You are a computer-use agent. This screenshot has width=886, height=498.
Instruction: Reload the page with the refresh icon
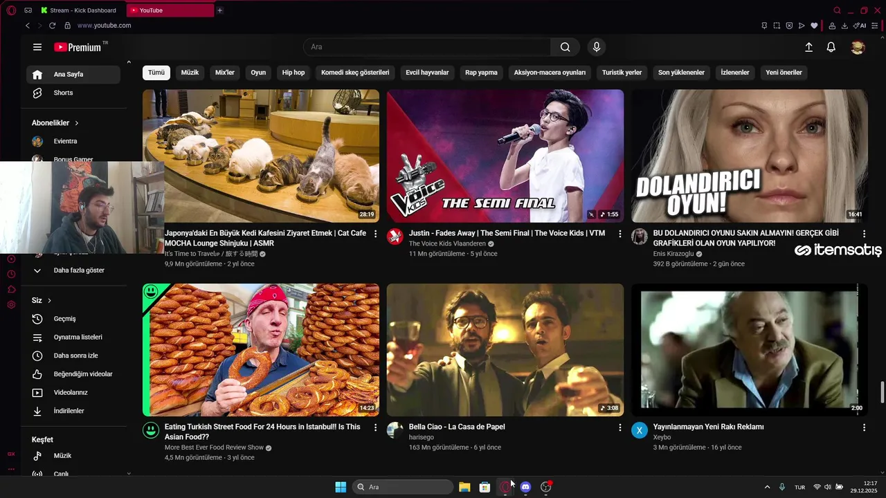pyautogui.click(x=52, y=26)
